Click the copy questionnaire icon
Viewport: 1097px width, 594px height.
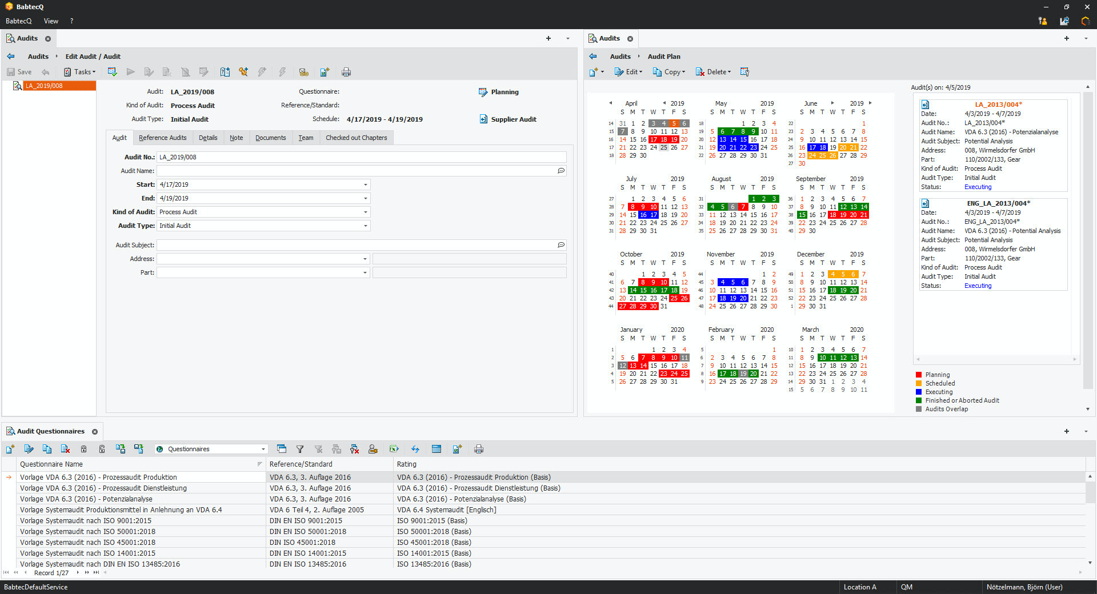pos(47,449)
